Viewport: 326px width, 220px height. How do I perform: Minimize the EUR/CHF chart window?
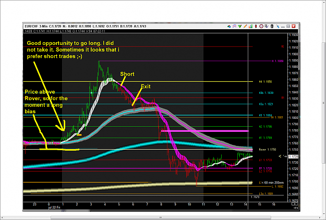(283, 27)
